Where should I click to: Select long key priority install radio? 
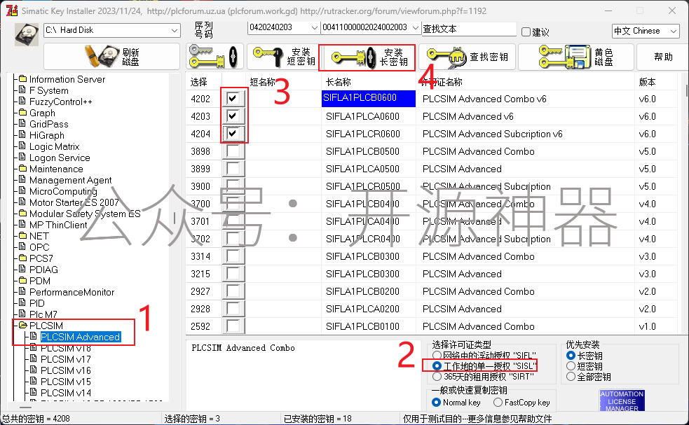pyautogui.click(x=571, y=355)
